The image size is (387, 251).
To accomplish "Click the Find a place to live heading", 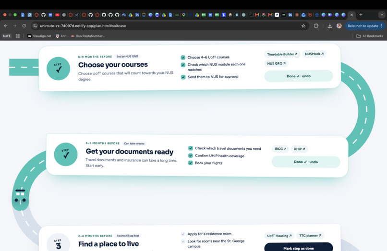I will (109, 244).
